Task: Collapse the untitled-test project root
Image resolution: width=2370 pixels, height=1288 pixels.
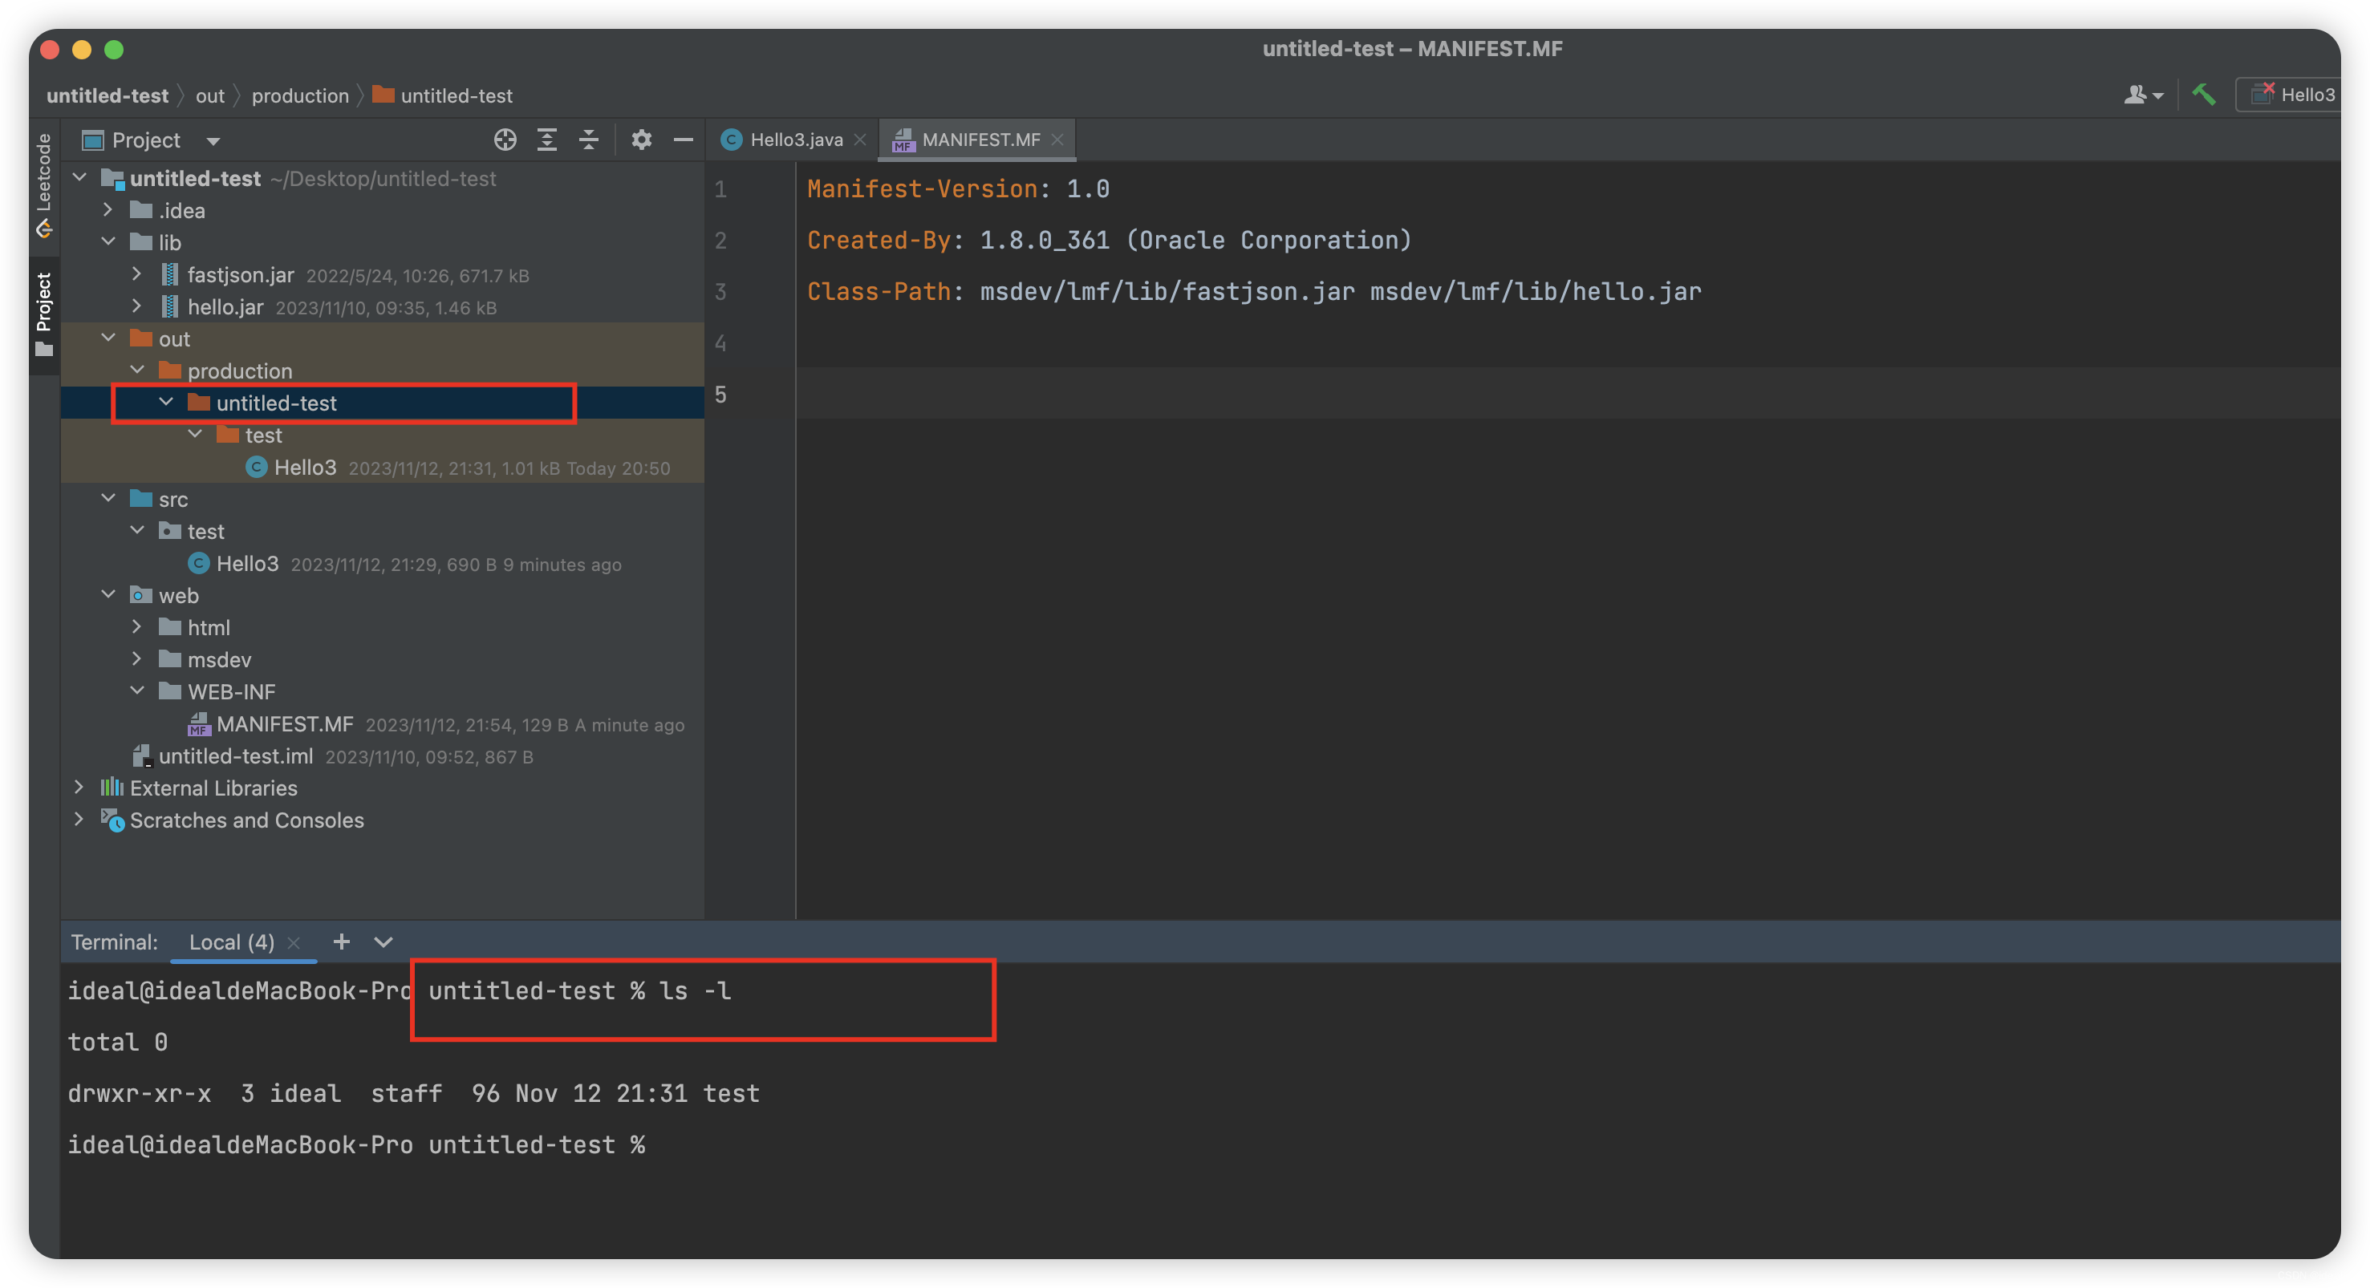Action: (80, 177)
